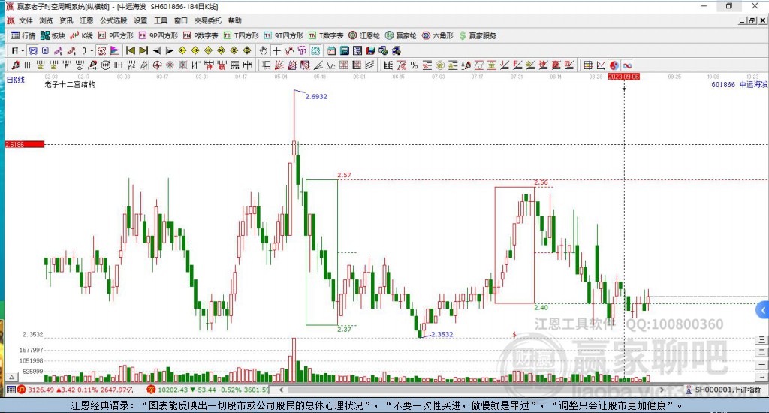Screen dimensions: 769x413
Task: Restore the inner document window
Action: 752,20
